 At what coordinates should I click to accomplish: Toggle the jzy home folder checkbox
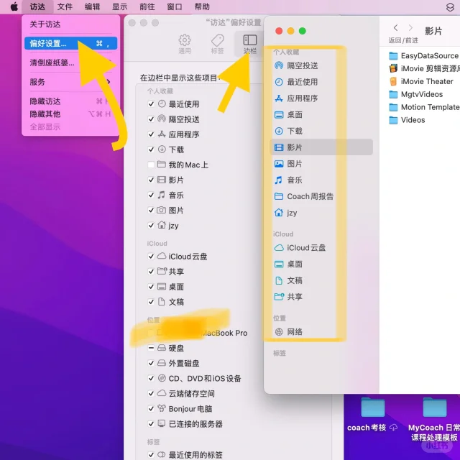(x=151, y=225)
